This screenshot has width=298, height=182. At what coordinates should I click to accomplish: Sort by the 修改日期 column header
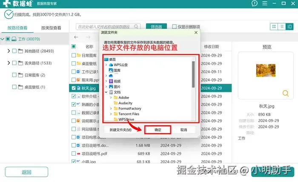tap(211, 46)
